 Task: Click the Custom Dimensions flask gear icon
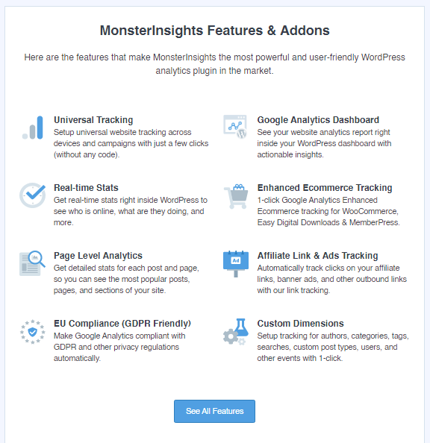(x=236, y=332)
